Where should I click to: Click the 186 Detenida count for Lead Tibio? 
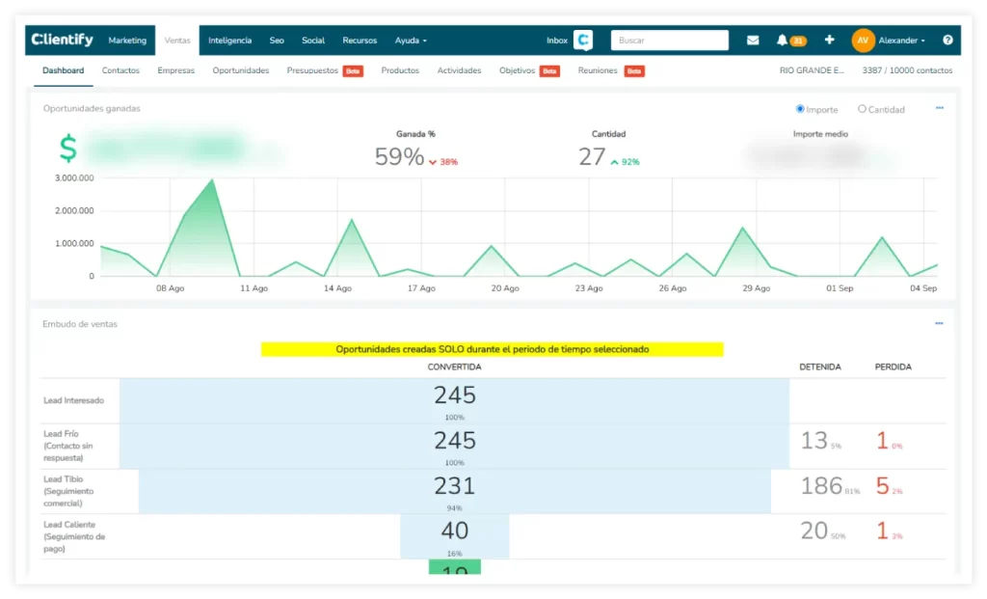821,486
